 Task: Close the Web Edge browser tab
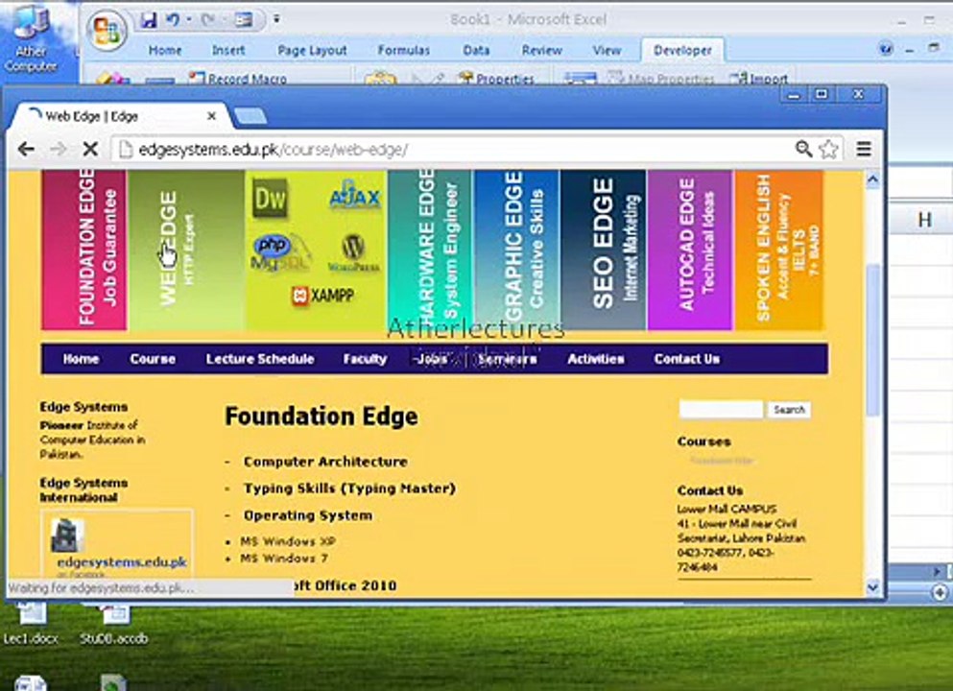pyautogui.click(x=211, y=116)
